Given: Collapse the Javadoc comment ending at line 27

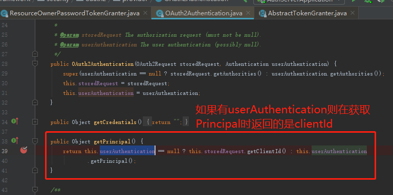Looking at the screenshot, I should click(x=35, y=54).
